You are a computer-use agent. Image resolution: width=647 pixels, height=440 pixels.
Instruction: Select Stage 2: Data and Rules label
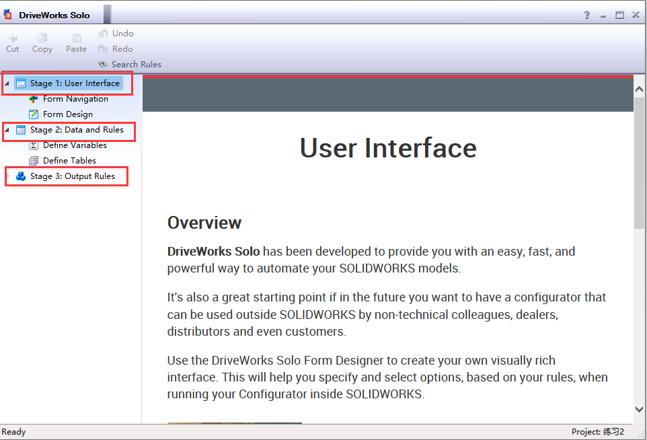tap(77, 130)
